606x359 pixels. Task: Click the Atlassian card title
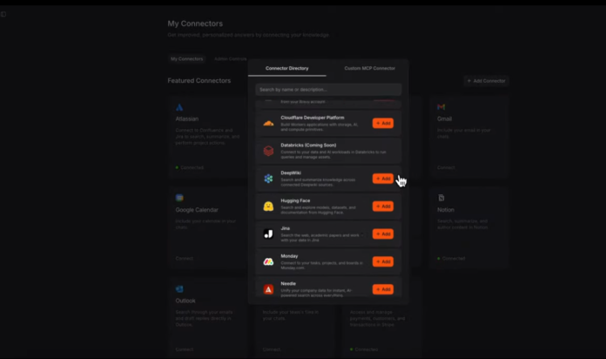coord(187,119)
